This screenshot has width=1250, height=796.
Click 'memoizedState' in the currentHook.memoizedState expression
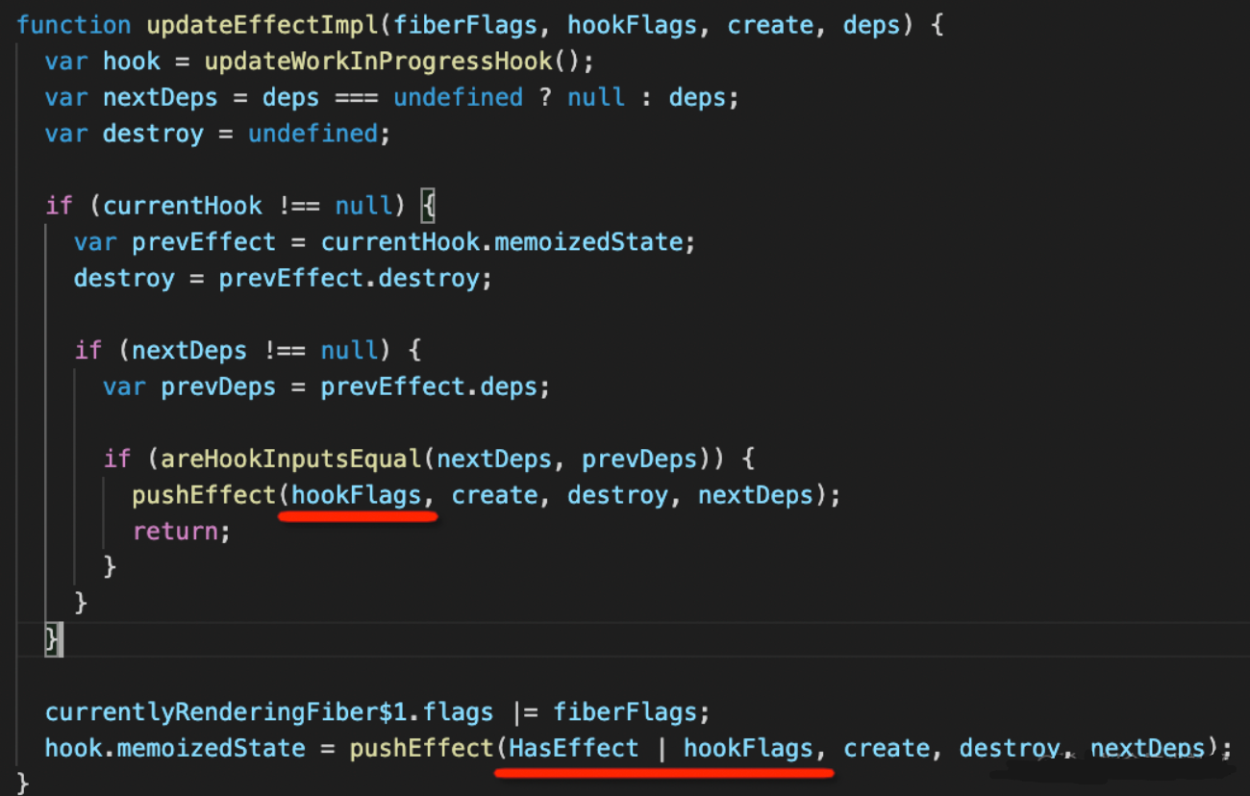588,242
